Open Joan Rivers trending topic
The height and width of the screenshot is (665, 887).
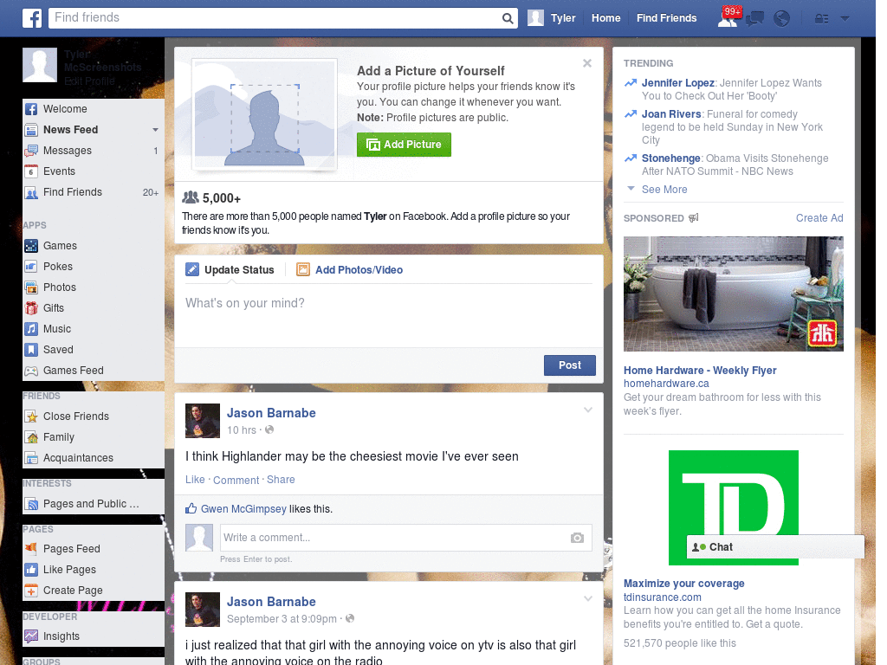(x=671, y=114)
